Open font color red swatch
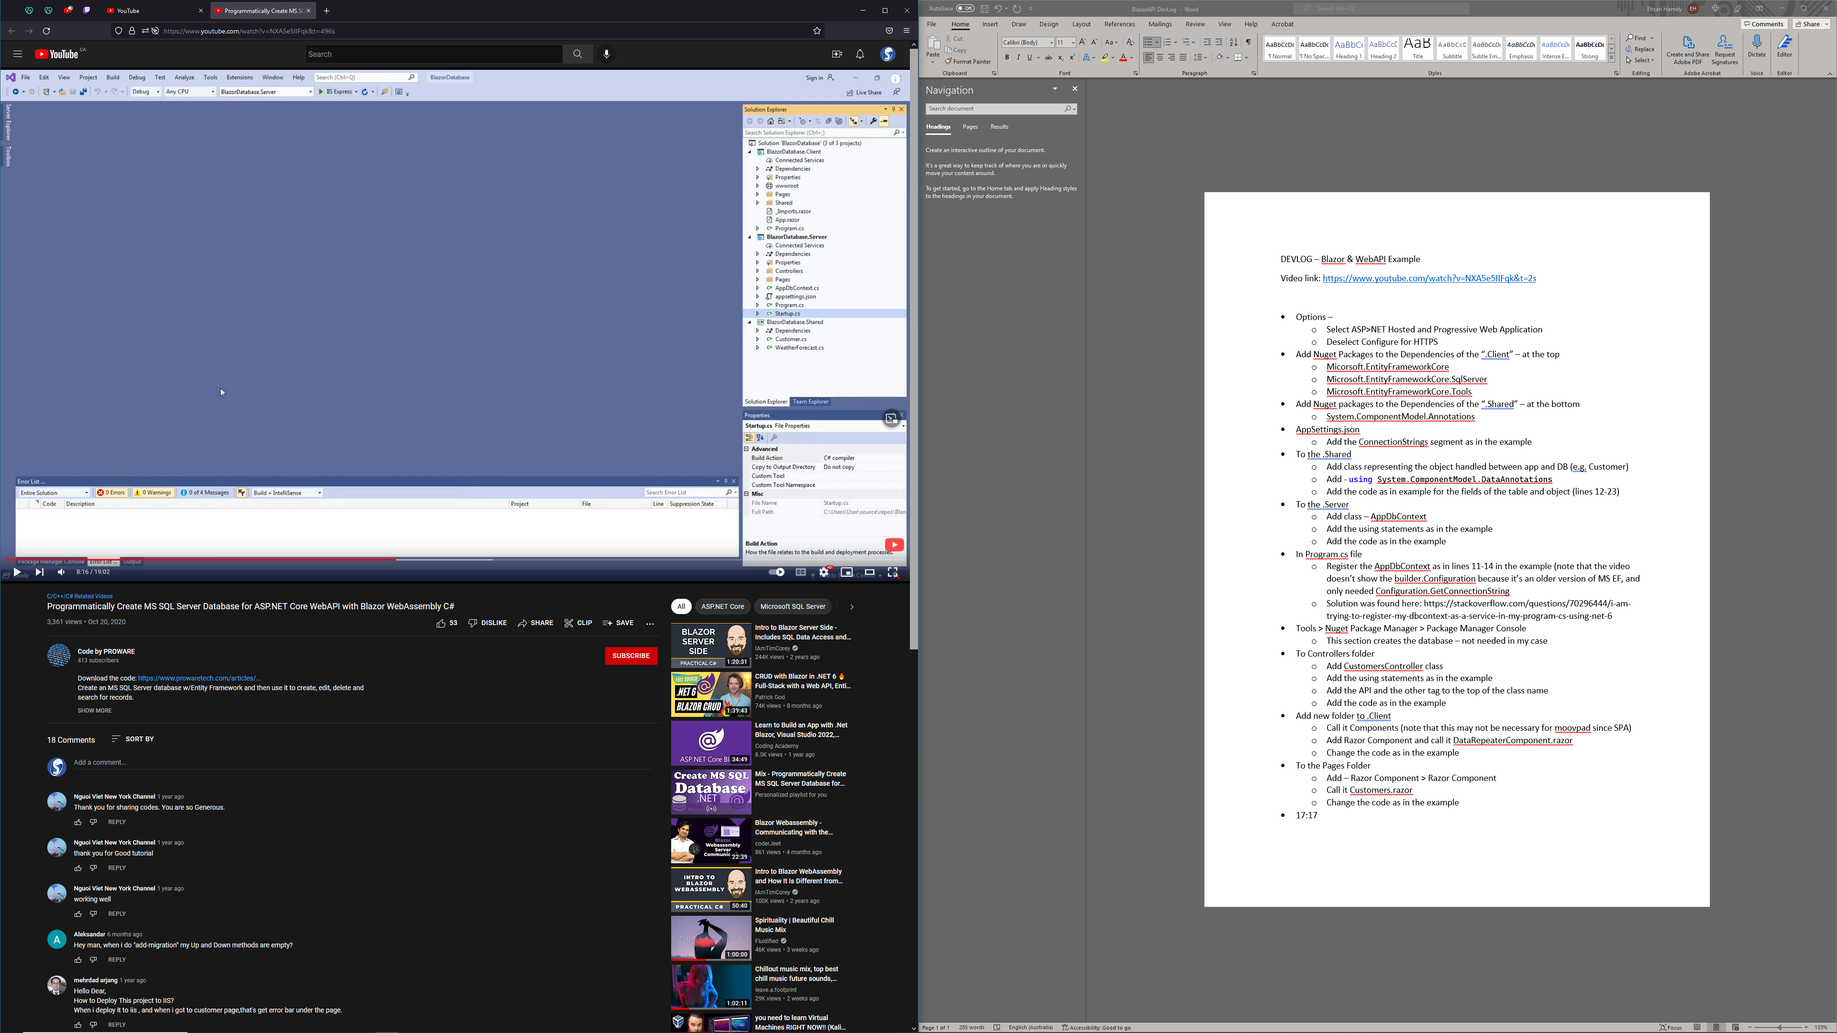 pyautogui.click(x=1123, y=58)
